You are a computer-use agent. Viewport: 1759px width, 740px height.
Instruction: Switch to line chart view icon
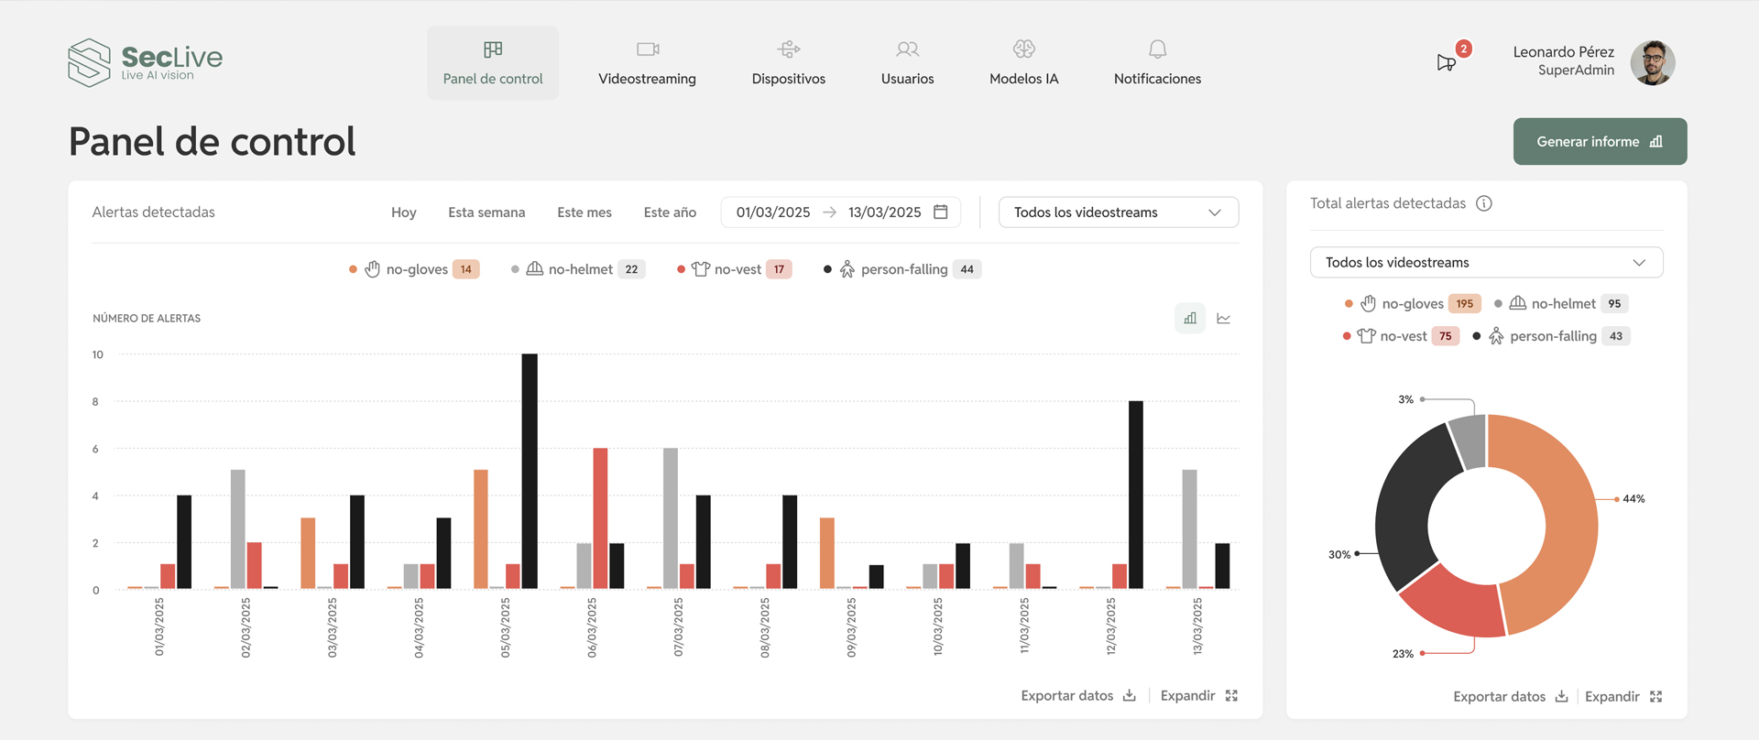(1223, 319)
